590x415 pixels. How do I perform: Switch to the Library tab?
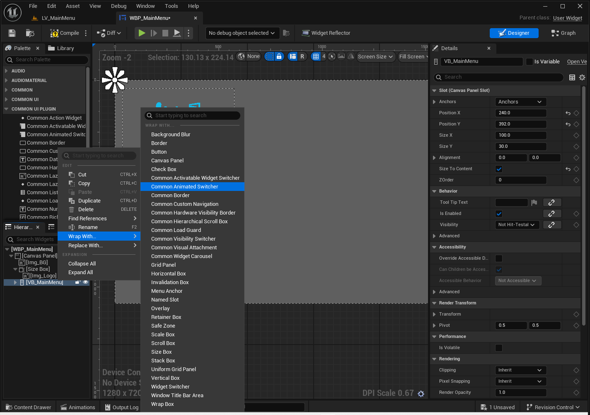[x=61, y=48]
